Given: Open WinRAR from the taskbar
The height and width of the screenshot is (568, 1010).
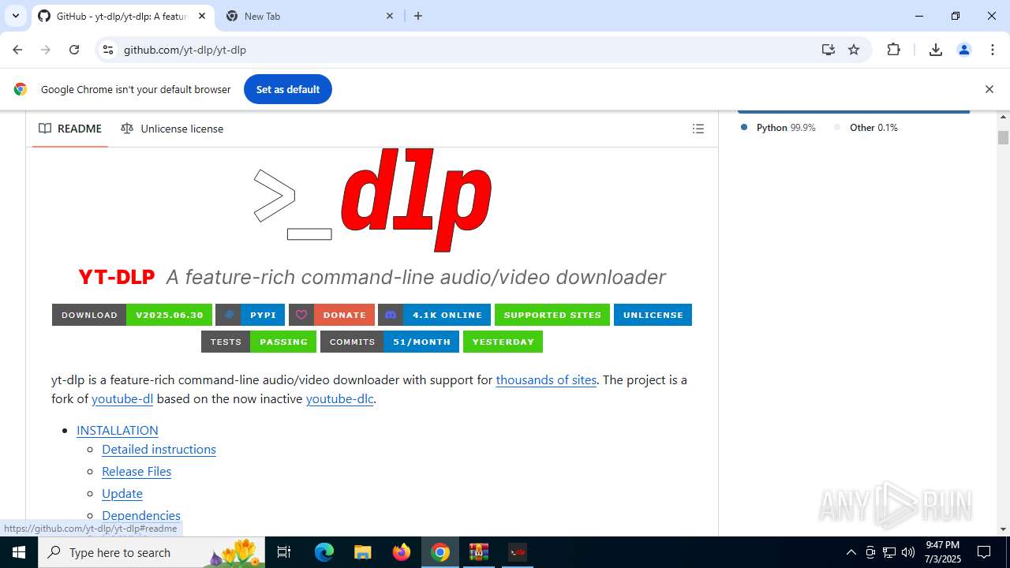Looking at the screenshot, I should (479, 552).
